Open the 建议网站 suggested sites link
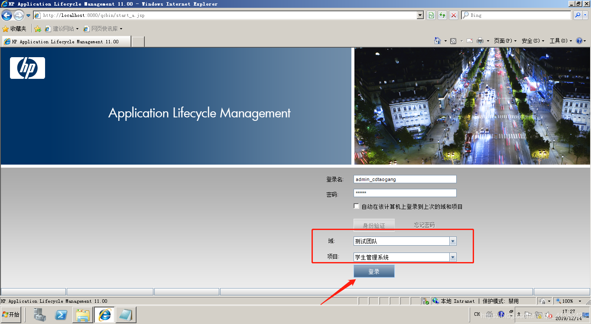This screenshot has width=591, height=324. (62, 29)
